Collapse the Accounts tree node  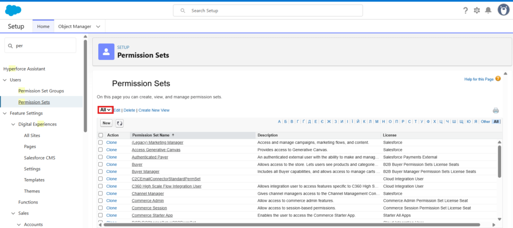coord(19,224)
